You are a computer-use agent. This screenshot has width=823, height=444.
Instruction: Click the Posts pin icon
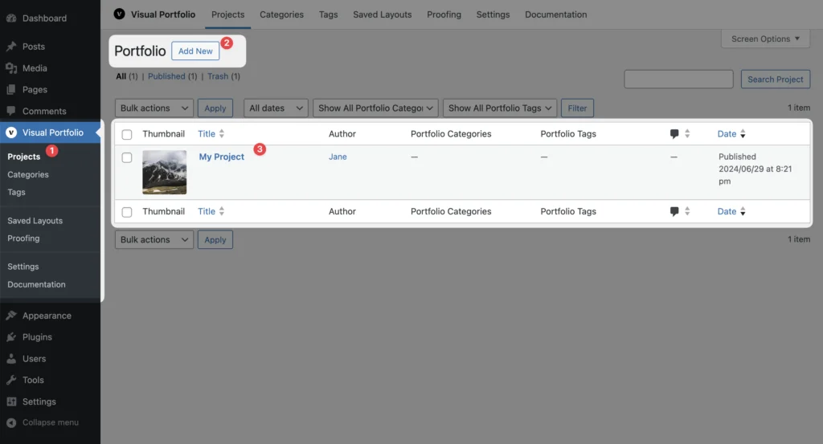pos(11,47)
